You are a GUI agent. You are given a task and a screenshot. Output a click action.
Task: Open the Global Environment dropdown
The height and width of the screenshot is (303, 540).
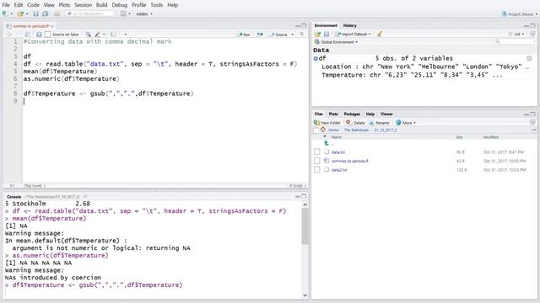pyautogui.click(x=336, y=42)
